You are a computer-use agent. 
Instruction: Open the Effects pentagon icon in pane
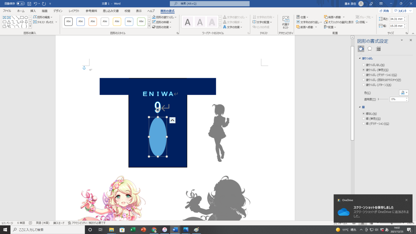tap(370, 49)
